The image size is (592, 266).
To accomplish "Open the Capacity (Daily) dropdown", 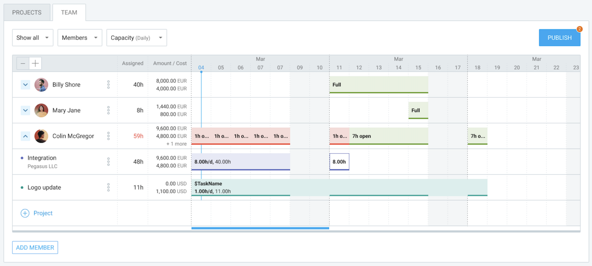I will [136, 38].
